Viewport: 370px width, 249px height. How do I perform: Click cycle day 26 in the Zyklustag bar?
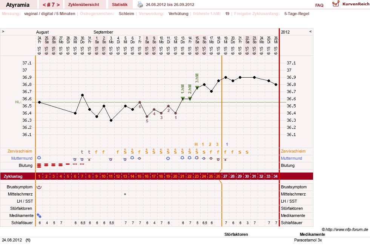pos(218,176)
